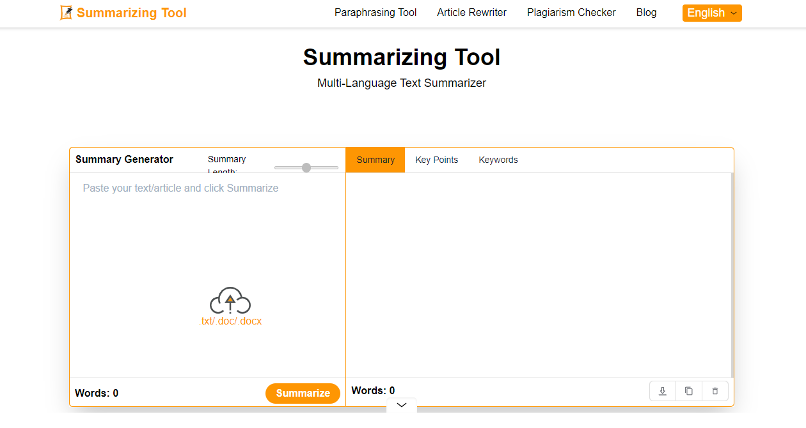Copy the summary to clipboard
The image size is (806, 428).
click(x=688, y=390)
